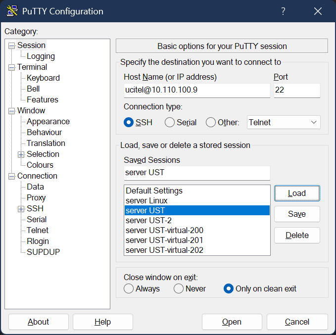Select the Serial connection type option
336x335 pixels.
pyautogui.click(x=170, y=122)
